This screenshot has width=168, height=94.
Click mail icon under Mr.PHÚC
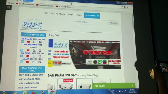[28, 56]
